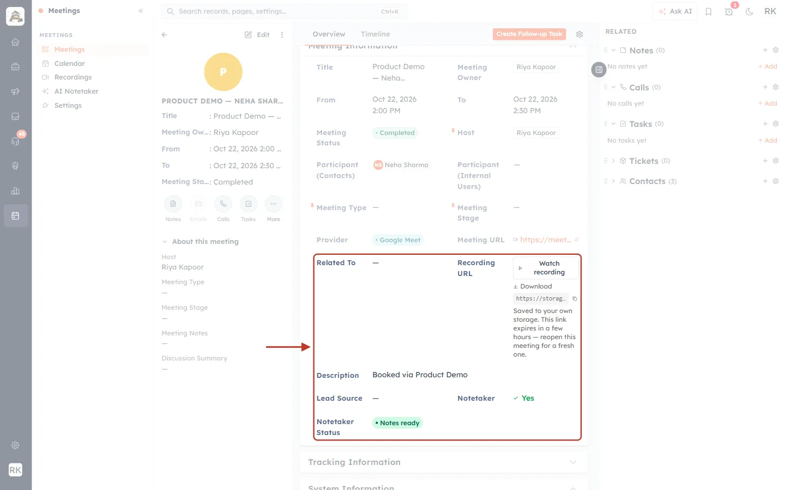
Task: Open the headset support icon with badge
Action: [15, 141]
